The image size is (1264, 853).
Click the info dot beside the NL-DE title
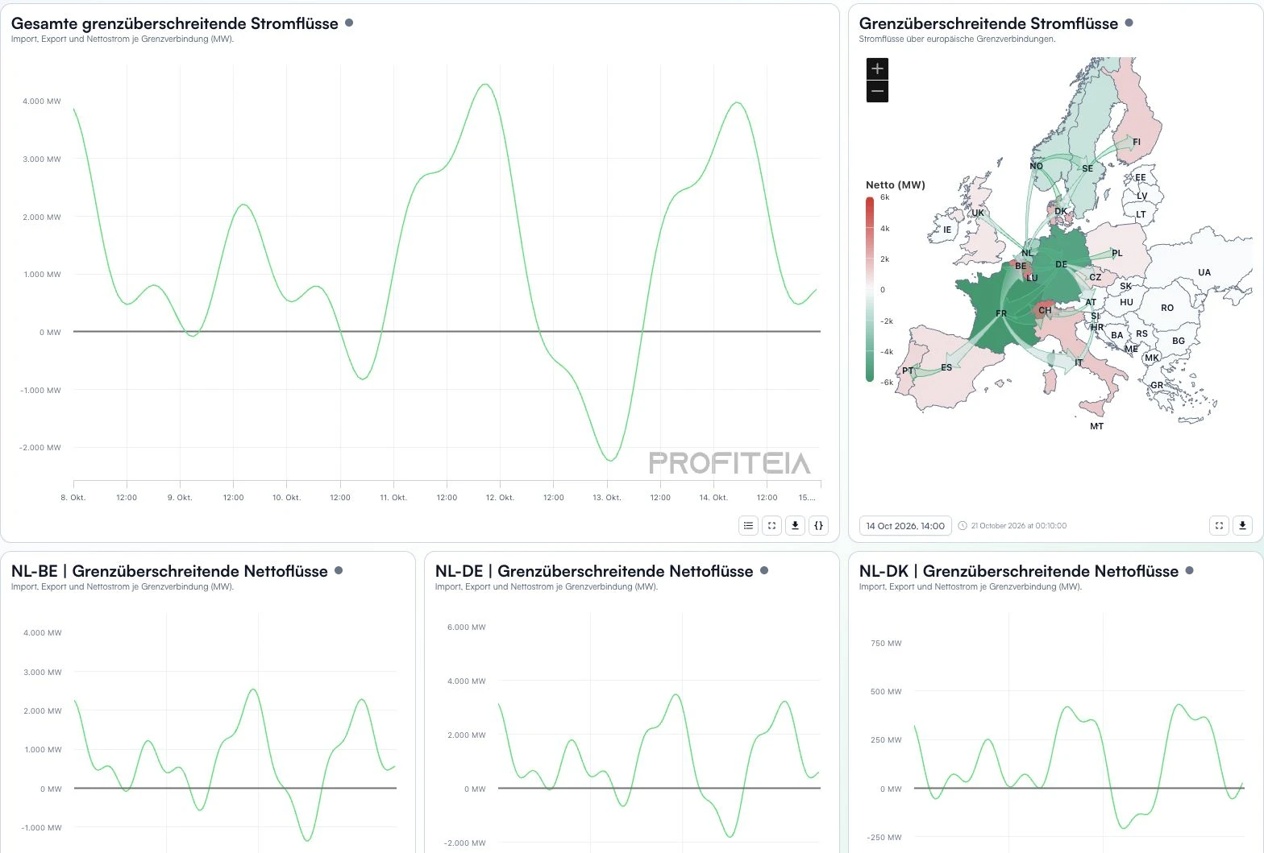tap(764, 570)
